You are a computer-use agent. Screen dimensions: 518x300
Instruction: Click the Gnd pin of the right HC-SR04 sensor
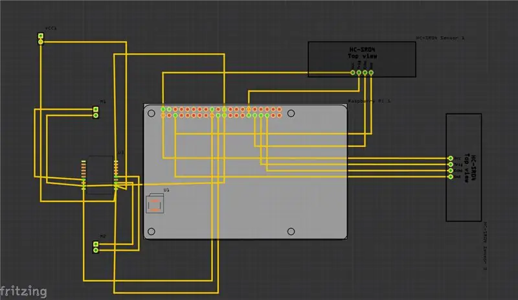point(450,177)
